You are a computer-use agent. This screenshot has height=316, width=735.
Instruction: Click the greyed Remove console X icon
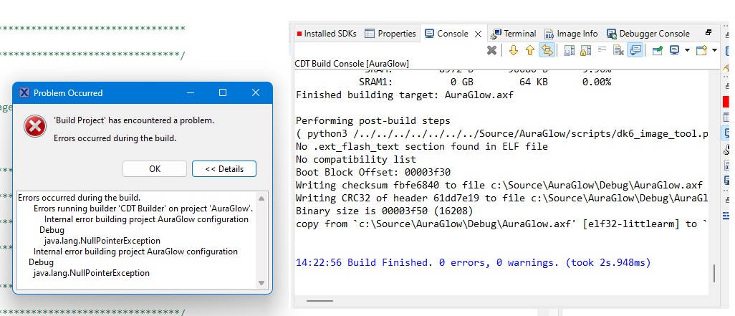pos(491,50)
